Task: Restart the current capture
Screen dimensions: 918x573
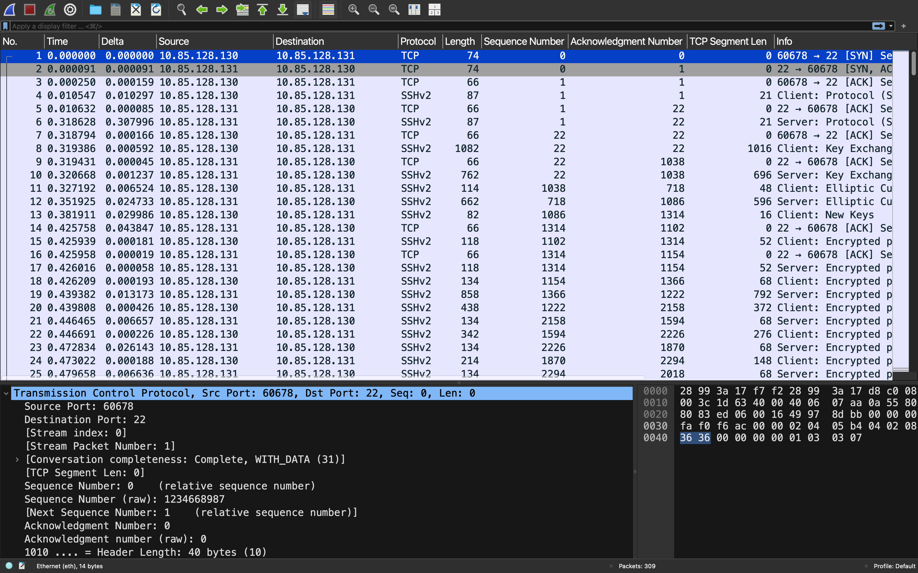Action: coord(50,10)
